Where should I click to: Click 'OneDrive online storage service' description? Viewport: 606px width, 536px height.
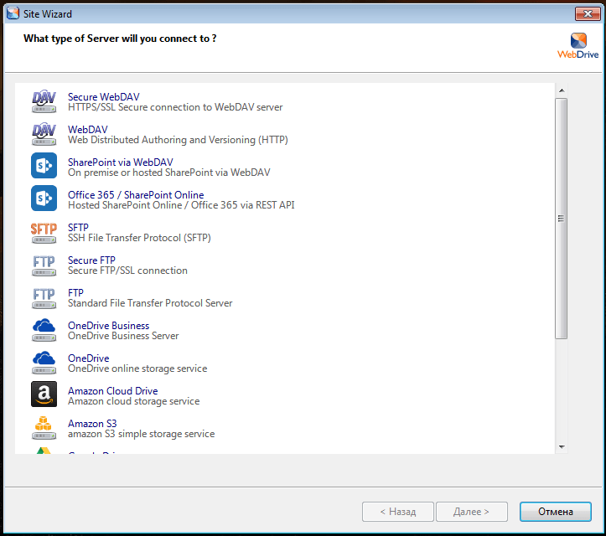pos(137,368)
